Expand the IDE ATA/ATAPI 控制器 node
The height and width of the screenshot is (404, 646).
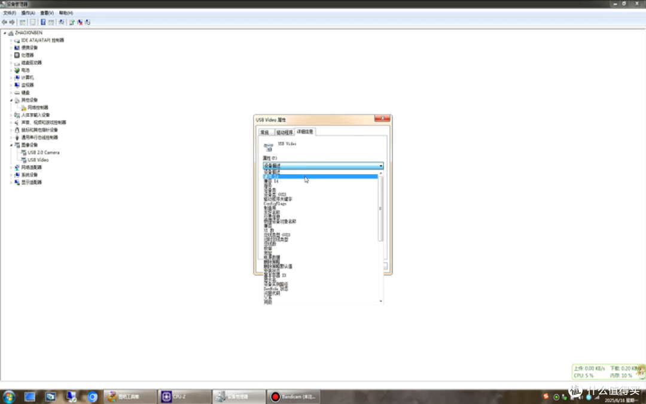point(11,41)
